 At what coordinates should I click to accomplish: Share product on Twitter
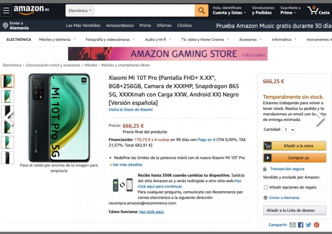[x=308, y=225]
